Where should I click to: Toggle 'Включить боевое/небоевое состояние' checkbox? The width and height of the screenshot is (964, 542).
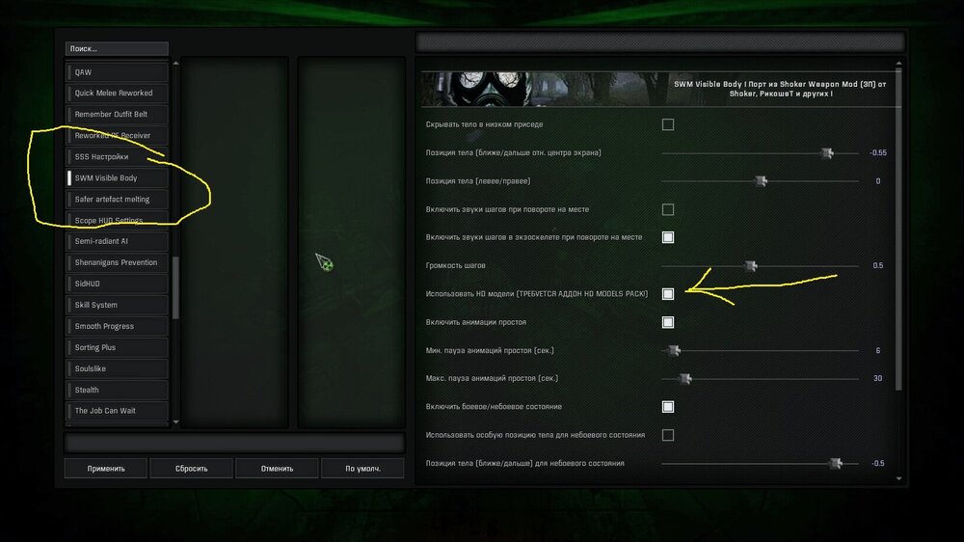[668, 407]
